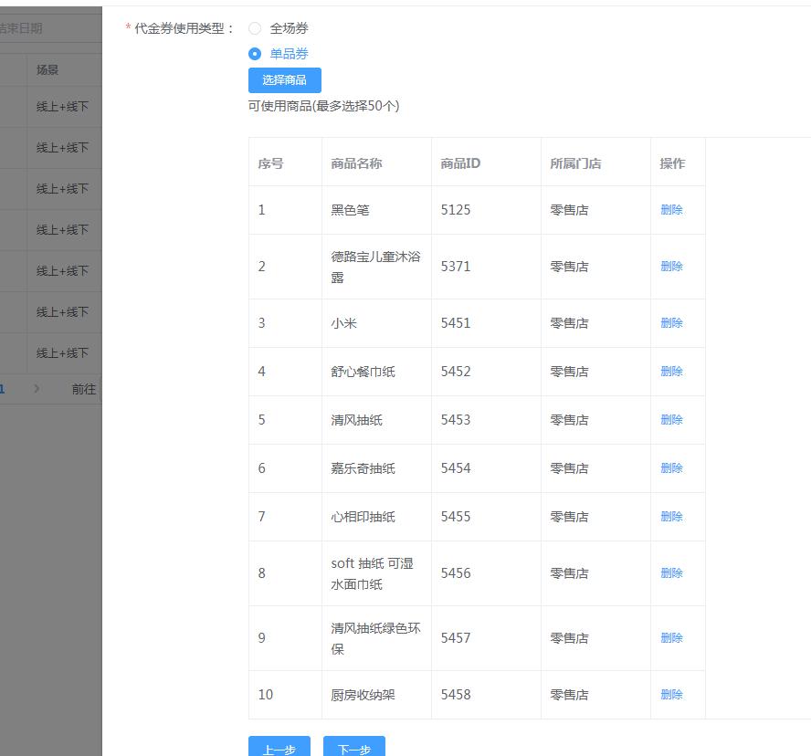This screenshot has width=811, height=756.
Task: Delete the 嘉乐奇抽纸 product
Action: tap(671, 467)
